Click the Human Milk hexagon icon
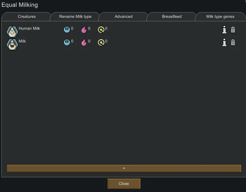This screenshot has width=246, height=192. coord(12,32)
